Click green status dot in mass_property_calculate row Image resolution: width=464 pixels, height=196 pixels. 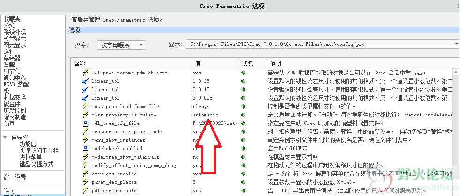pos(243,115)
